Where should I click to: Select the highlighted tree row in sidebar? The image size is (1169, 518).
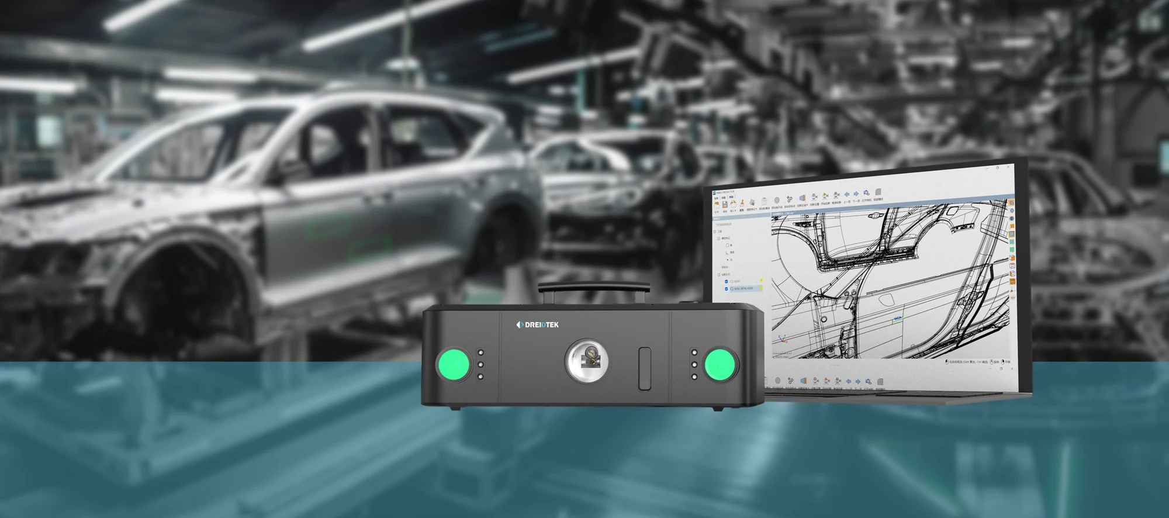[746, 289]
